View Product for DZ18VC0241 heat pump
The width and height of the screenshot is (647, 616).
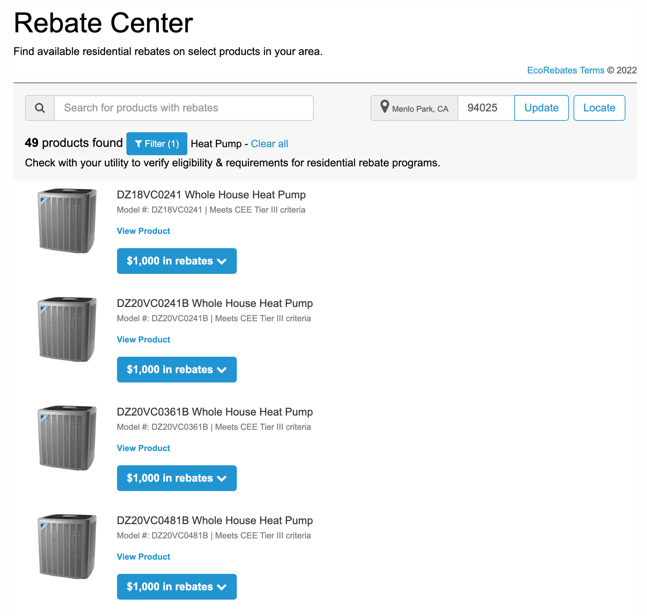click(x=143, y=231)
